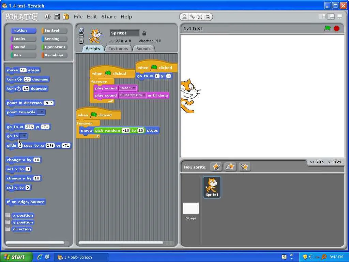Choose new sprite from file
Viewport: 349px width, 262px height.
click(x=230, y=166)
